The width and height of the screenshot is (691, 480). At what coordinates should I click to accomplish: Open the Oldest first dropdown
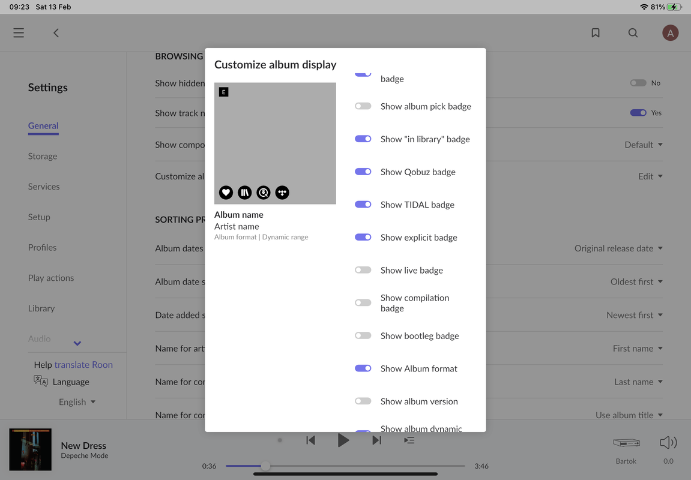(636, 282)
